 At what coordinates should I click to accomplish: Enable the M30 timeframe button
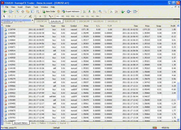pos(73,16)
